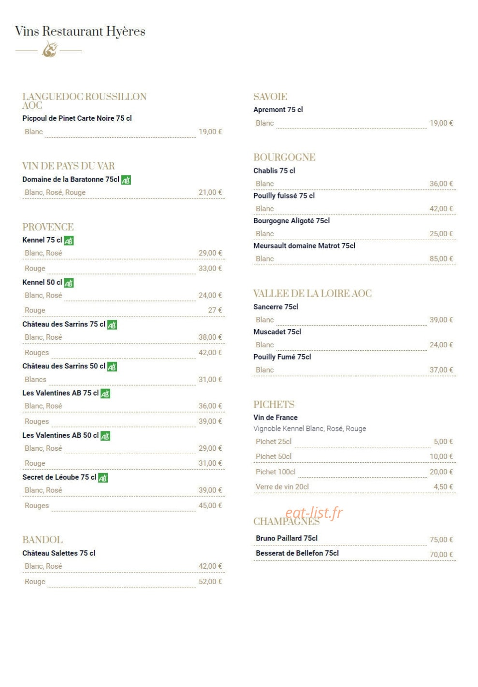Click AB organic badge next to Domaine de la Baratonne

pyautogui.click(x=126, y=180)
